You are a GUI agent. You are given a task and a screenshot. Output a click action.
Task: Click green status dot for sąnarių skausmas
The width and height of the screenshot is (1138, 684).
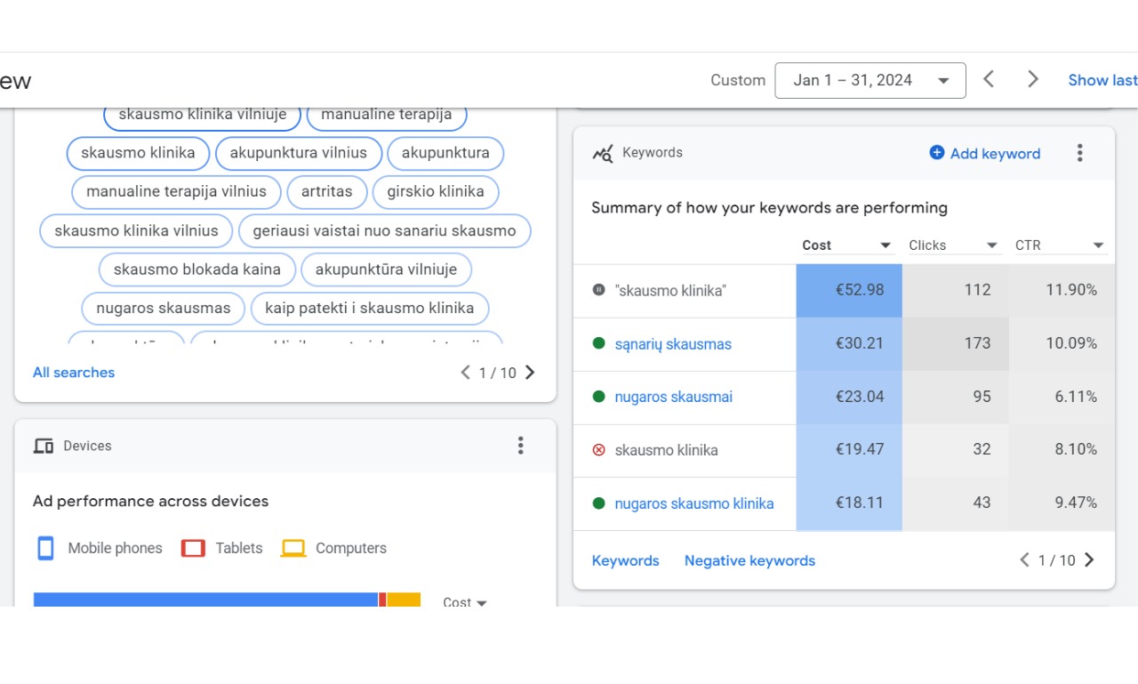pos(598,343)
